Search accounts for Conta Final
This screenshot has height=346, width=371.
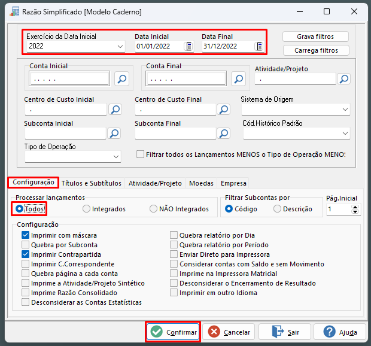coord(238,78)
